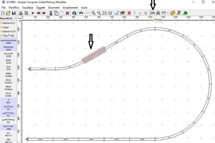The height and width of the screenshot is (143, 215).
Task: Click the Print icon in toolbar
Action: (21, 13)
